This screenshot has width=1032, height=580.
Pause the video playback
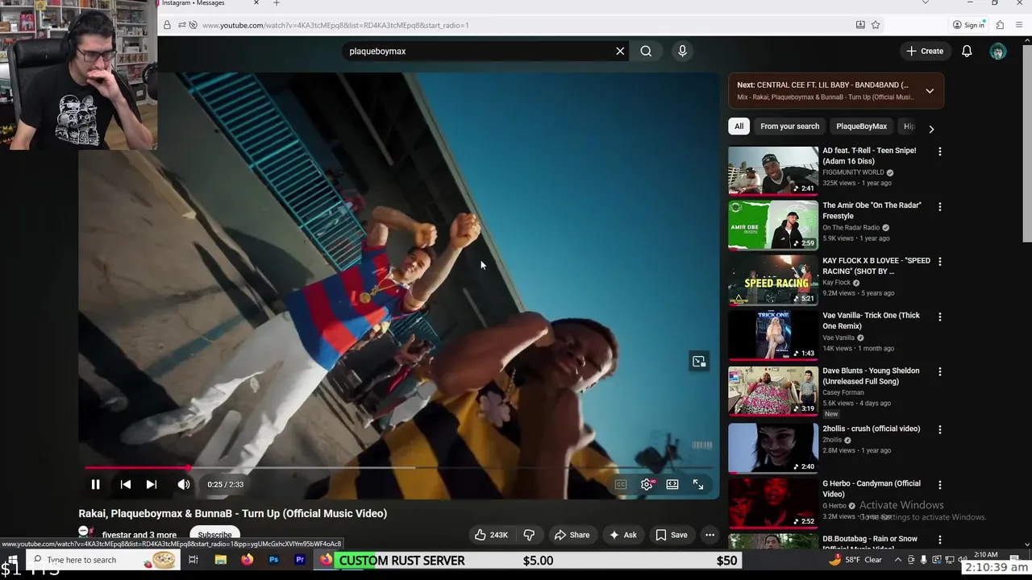(x=95, y=484)
